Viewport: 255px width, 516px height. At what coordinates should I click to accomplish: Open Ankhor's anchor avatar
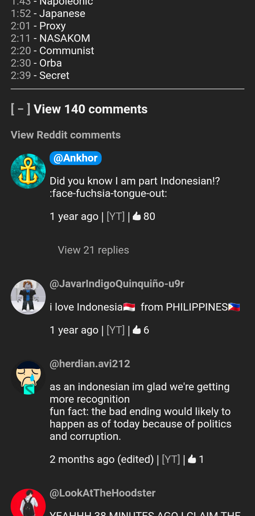[28, 171]
